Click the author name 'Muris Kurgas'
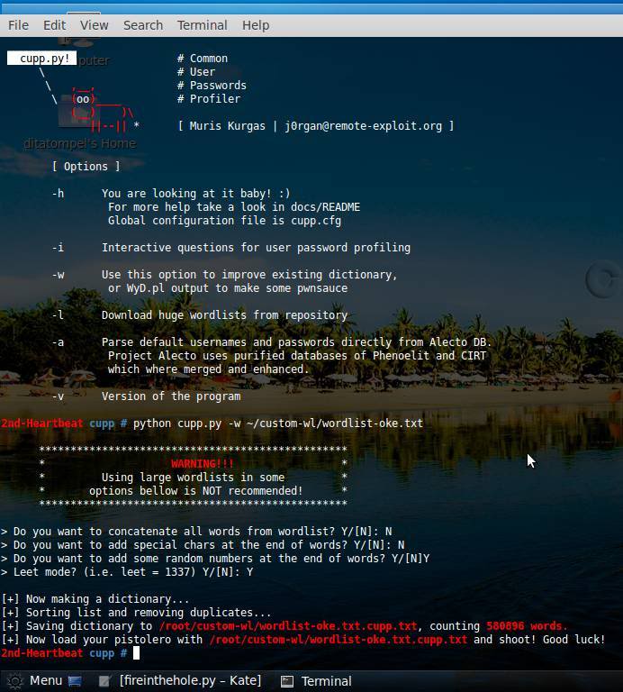Viewport: 623px width, 692px height. 228,126
